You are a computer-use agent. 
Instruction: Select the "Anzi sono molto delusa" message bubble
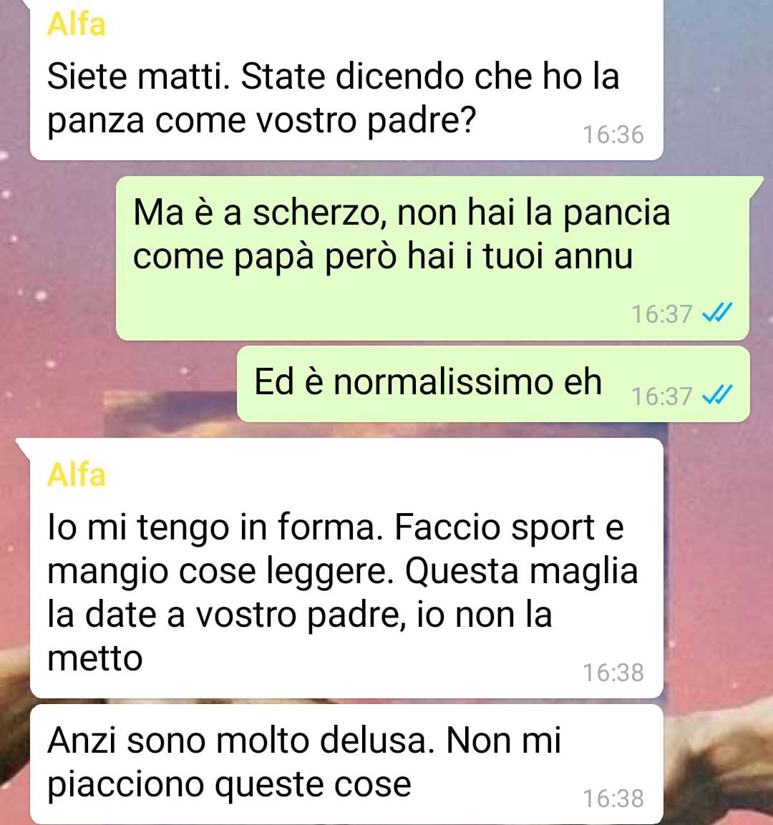click(346, 764)
